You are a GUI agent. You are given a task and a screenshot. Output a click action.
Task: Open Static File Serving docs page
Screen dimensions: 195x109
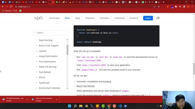coord(48,67)
